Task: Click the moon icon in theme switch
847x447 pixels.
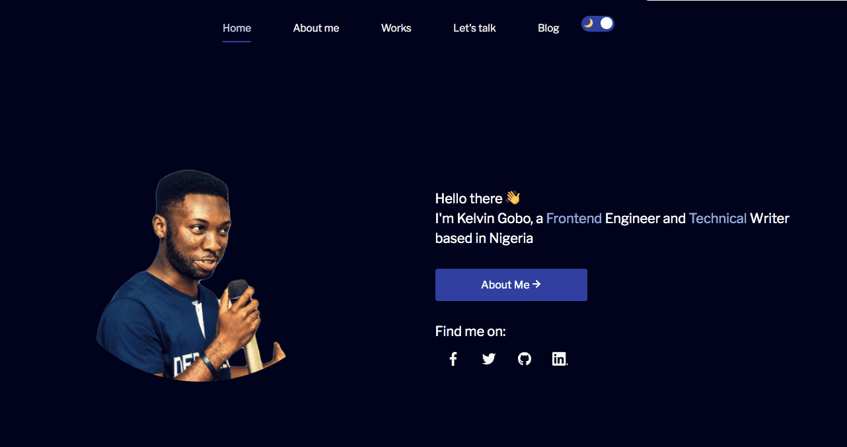Action: 588,23
